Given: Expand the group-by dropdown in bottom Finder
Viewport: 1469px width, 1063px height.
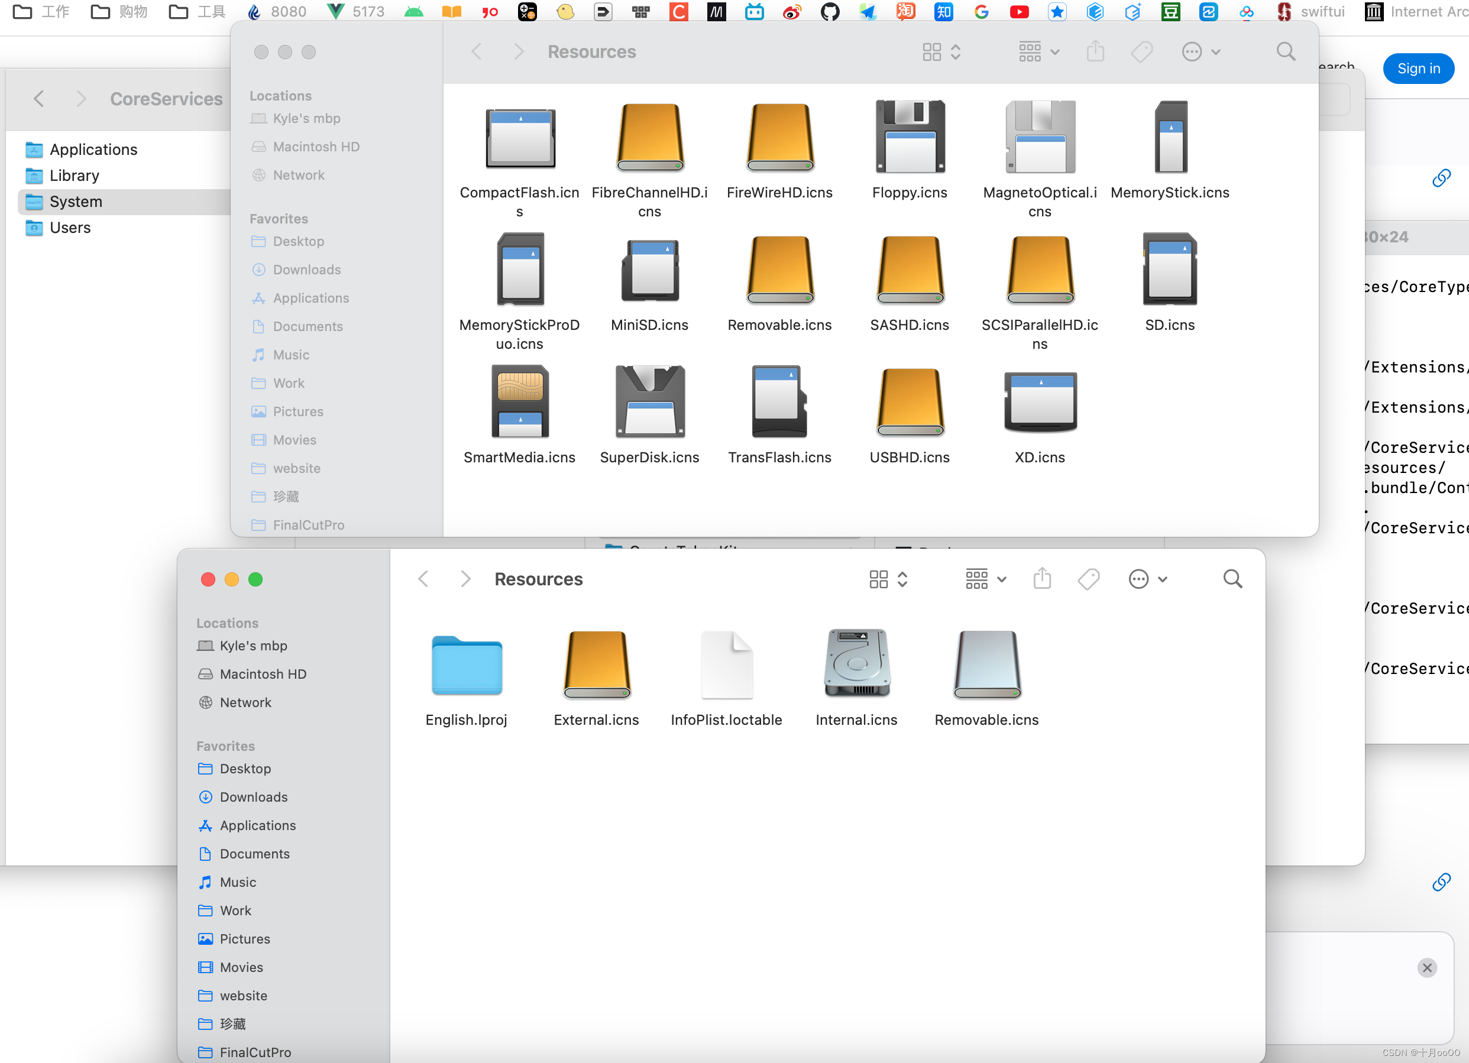Looking at the screenshot, I should pyautogui.click(x=985, y=578).
